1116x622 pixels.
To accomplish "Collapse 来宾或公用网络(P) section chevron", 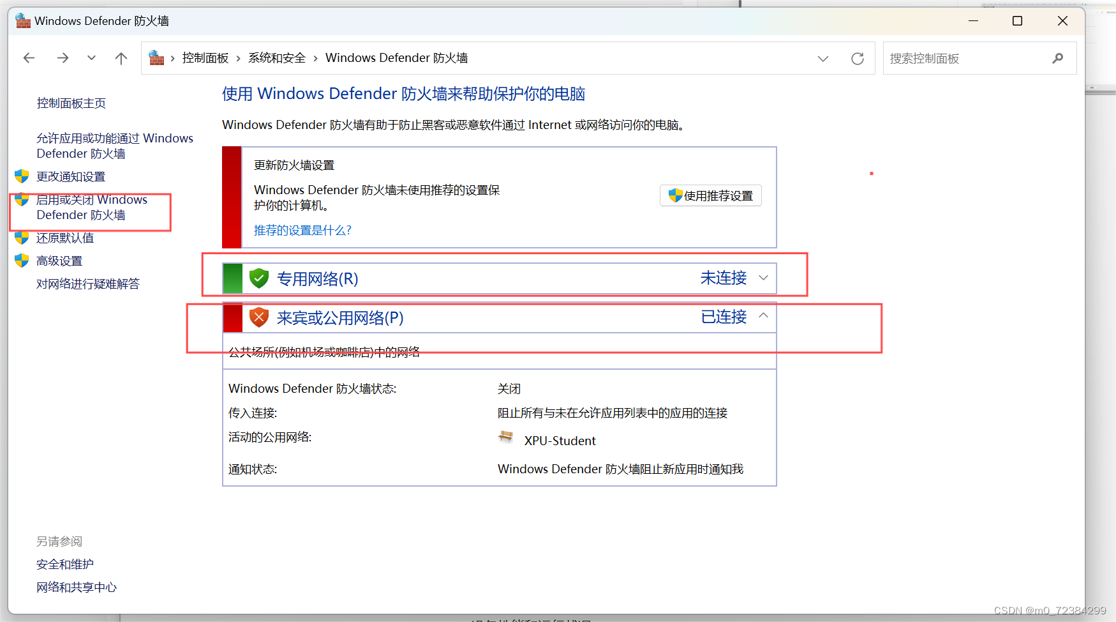I will tap(763, 316).
